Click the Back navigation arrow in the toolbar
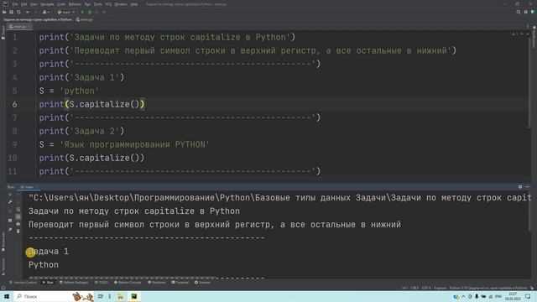 28,12
